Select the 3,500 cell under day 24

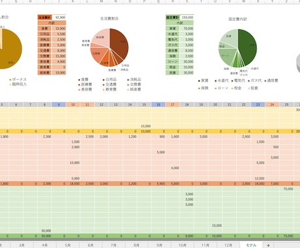(272, 136)
